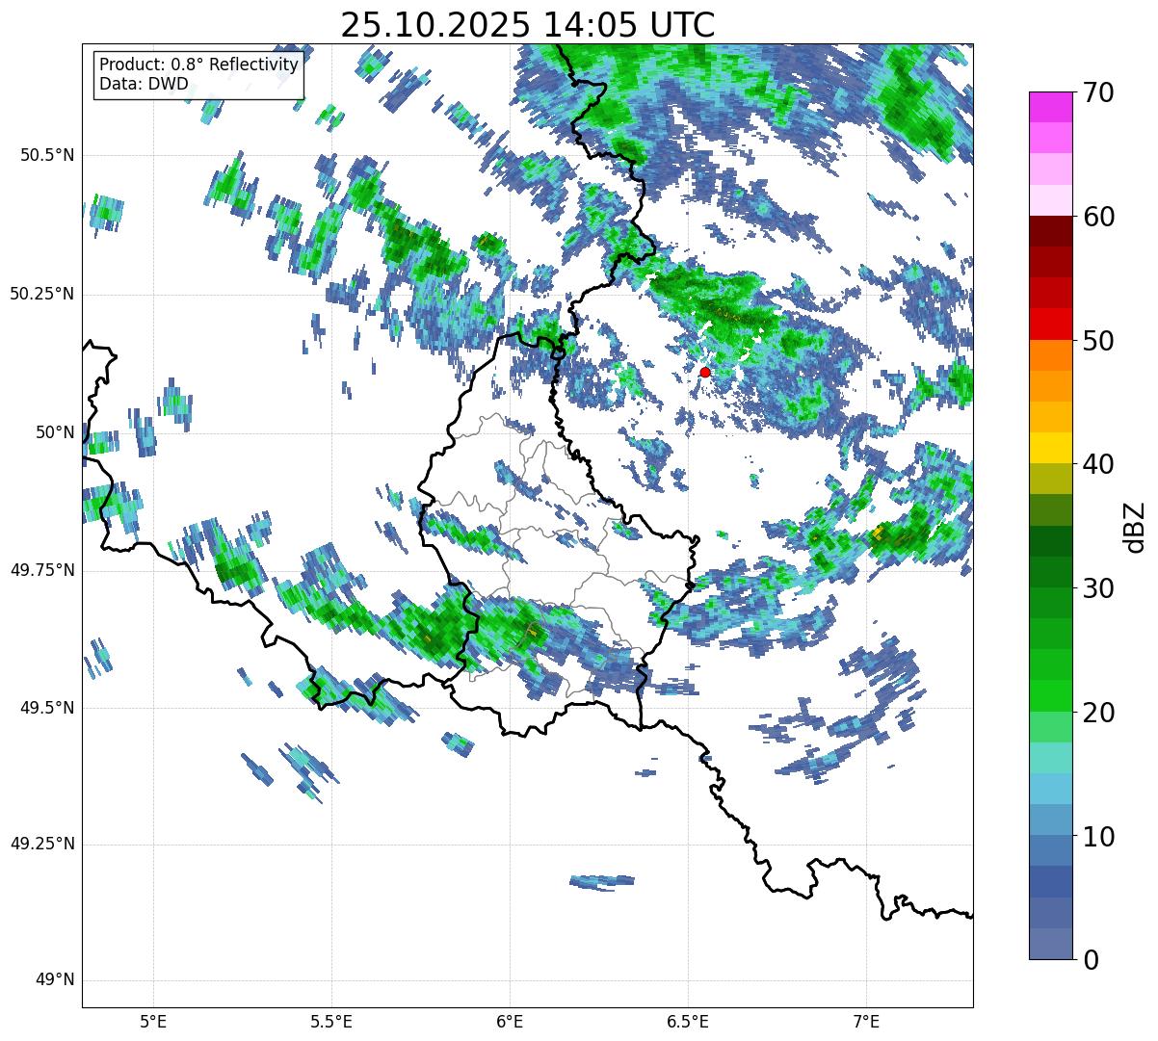The image size is (1158, 1041).
Task: Click the 6°E longitude label
Action: pyautogui.click(x=510, y=1022)
